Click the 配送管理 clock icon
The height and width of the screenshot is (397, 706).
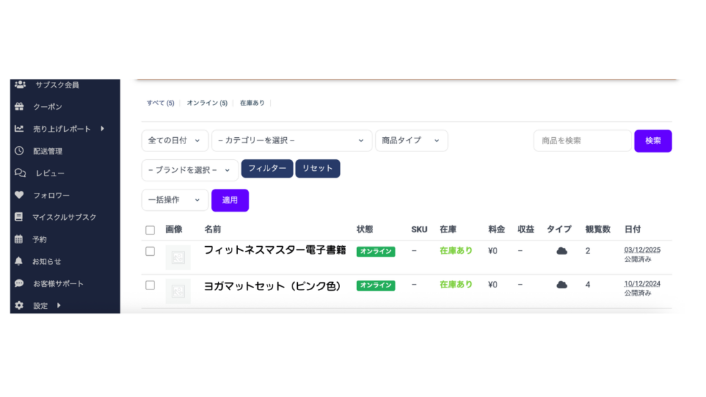pyautogui.click(x=19, y=151)
